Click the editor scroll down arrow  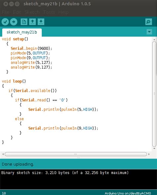point(154,148)
